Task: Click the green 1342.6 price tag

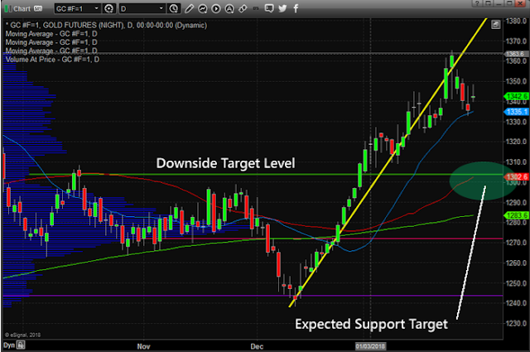Action: coord(516,96)
